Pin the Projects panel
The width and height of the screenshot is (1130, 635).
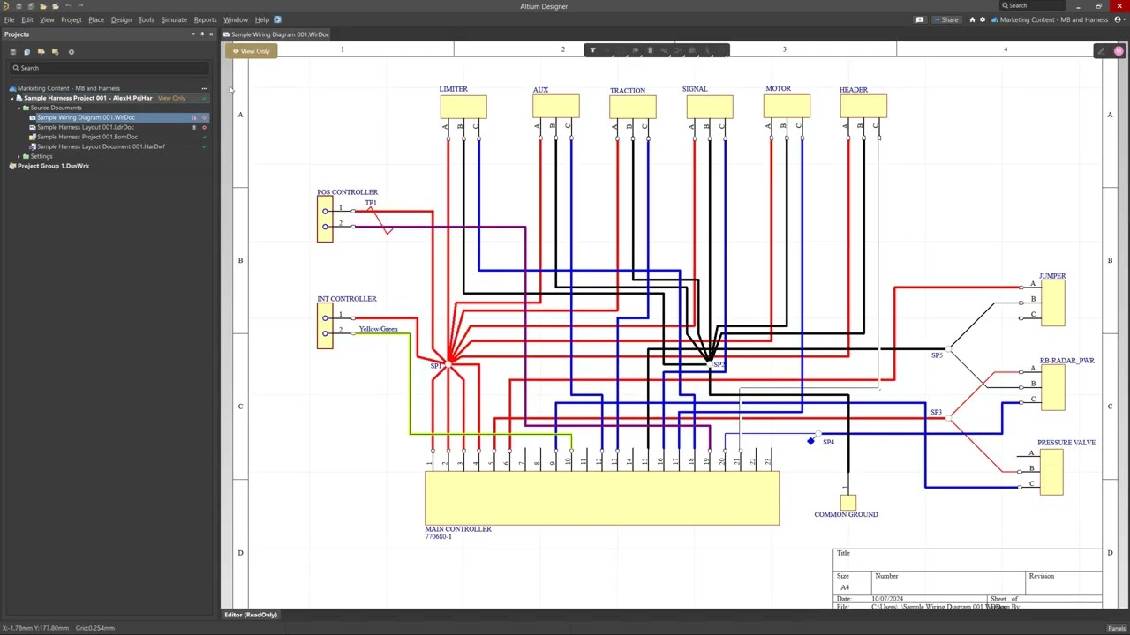pyautogui.click(x=202, y=34)
